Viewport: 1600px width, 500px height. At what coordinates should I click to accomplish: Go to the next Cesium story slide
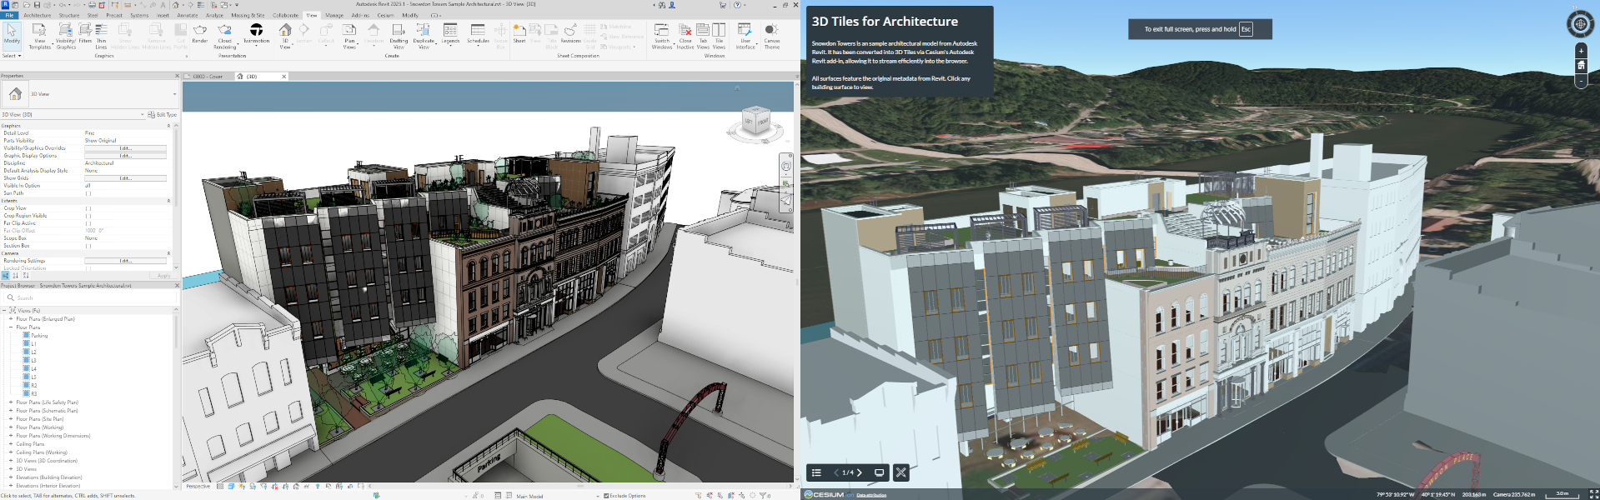(860, 472)
